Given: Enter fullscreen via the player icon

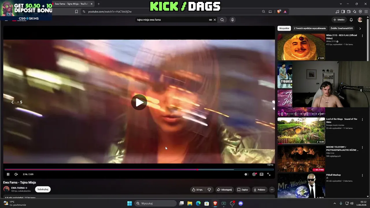Looking at the screenshot, I should [x=269, y=174].
